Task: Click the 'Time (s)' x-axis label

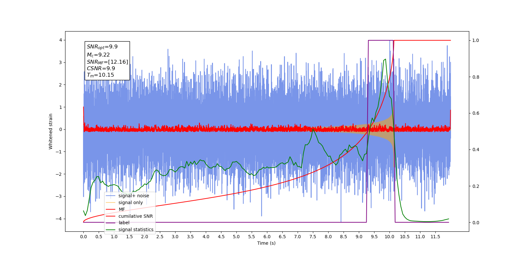Action: click(266, 243)
